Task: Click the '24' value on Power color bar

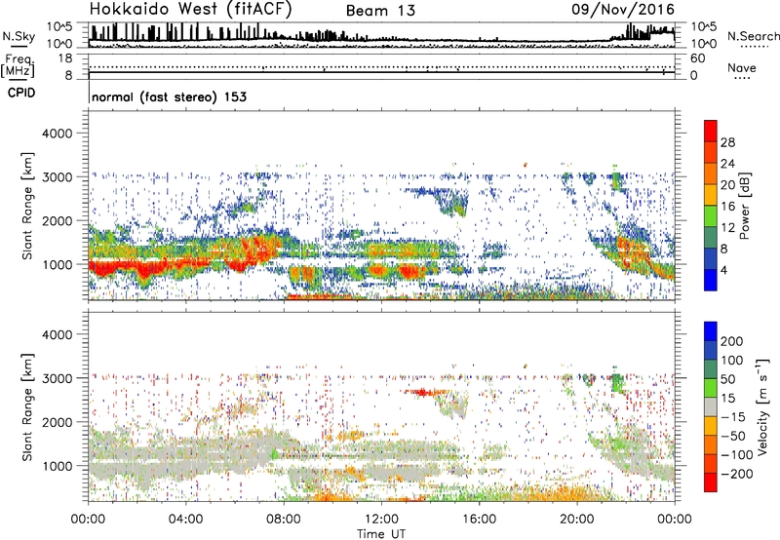Action: (x=727, y=164)
